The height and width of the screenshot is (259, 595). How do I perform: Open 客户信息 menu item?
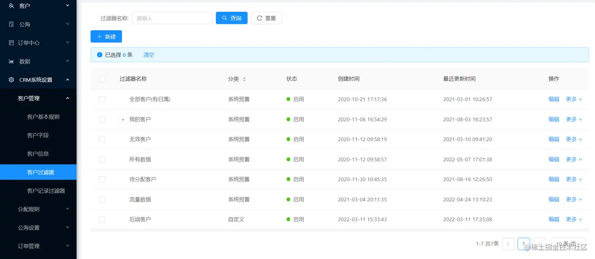coord(38,154)
